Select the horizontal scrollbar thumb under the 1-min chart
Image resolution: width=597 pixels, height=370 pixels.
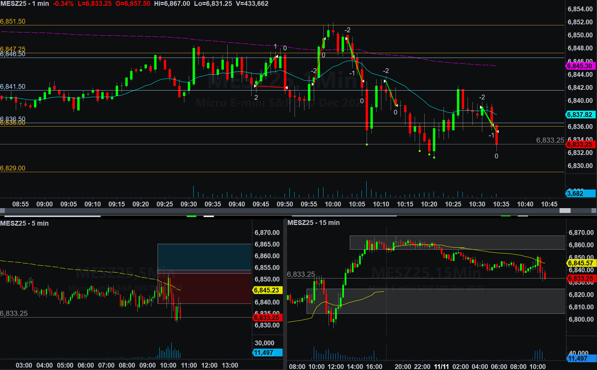coord(565,211)
